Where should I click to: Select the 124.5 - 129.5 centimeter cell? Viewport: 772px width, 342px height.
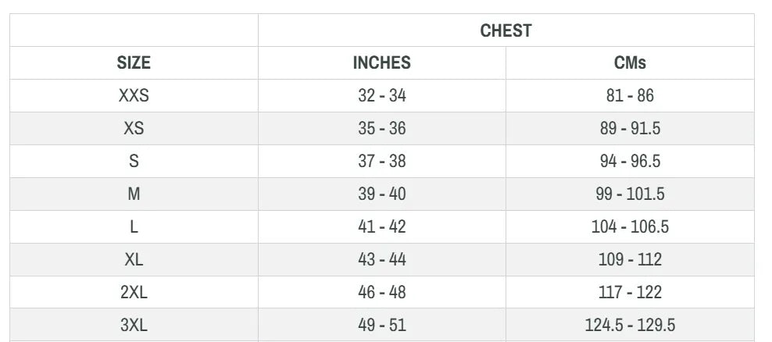tap(630, 325)
